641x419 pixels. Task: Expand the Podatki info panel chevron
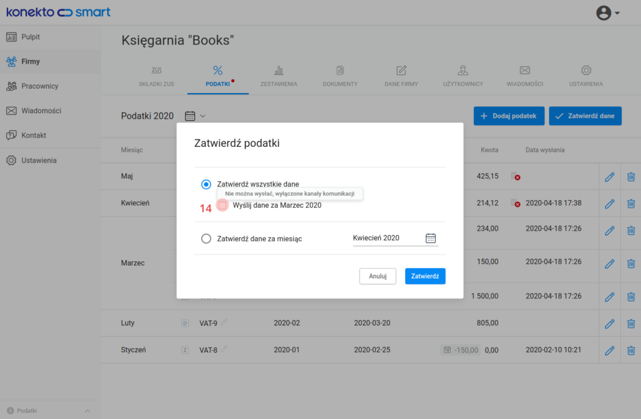click(x=88, y=411)
